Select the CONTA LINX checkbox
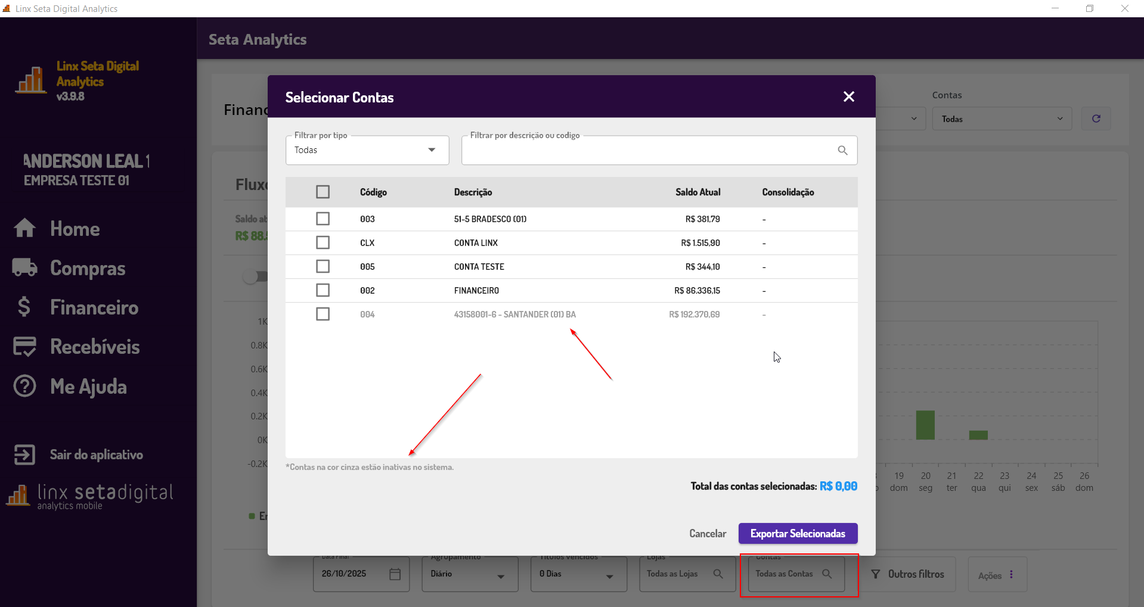1144x607 pixels. (323, 242)
